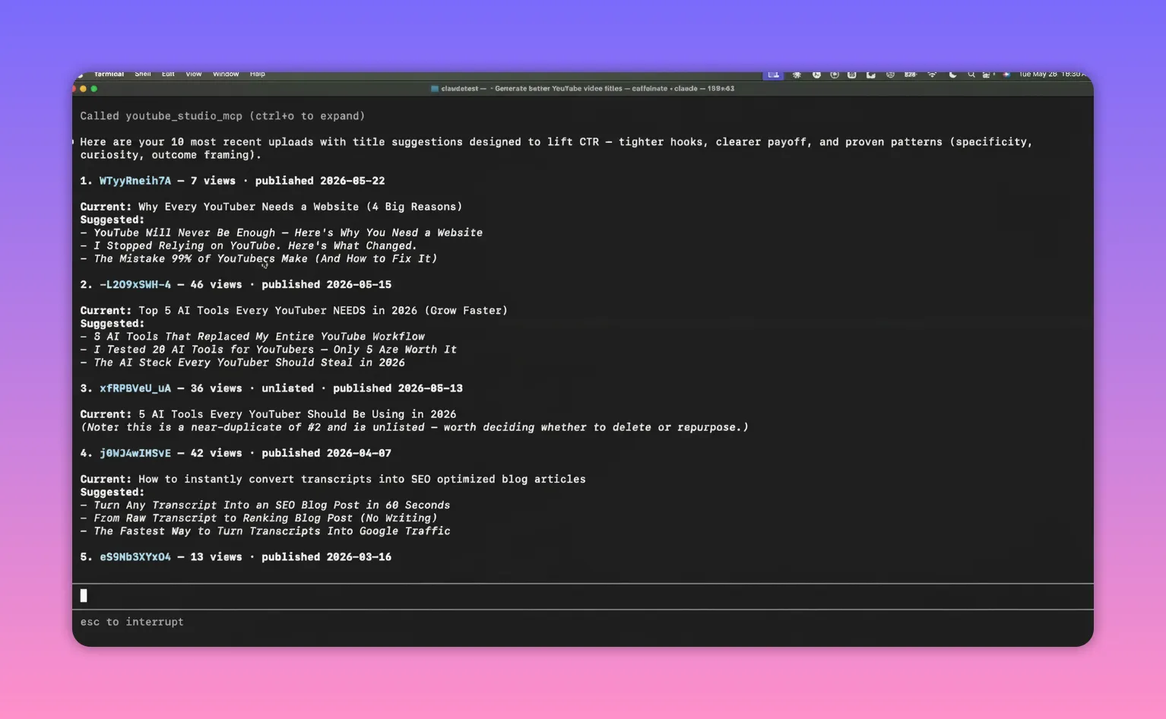The image size is (1166, 719).
Task: Click current title "Top 5 AI Tools Every YouTuber NEEDS"
Action: click(323, 311)
